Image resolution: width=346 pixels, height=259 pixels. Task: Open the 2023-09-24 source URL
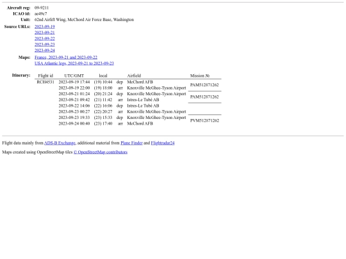[x=45, y=51]
